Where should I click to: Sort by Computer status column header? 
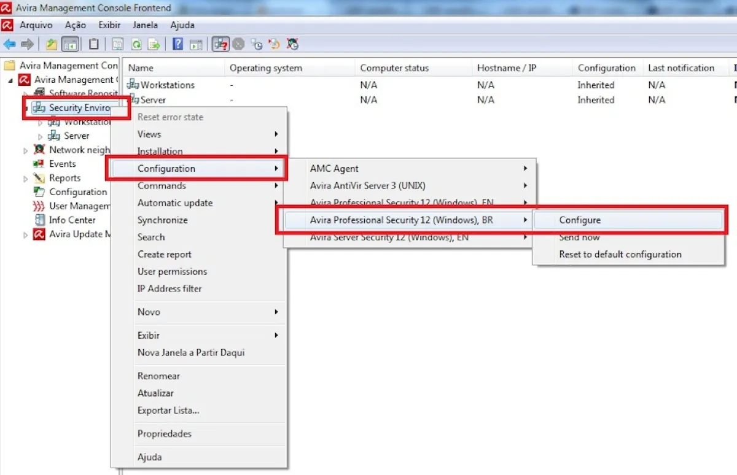click(x=413, y=68)
